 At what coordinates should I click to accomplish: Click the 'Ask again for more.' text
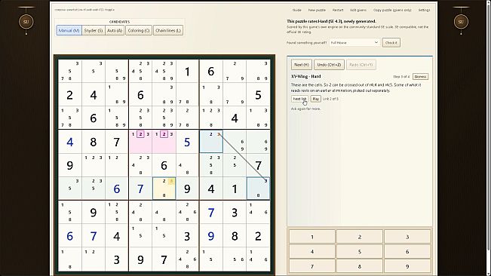coord(305,109)
